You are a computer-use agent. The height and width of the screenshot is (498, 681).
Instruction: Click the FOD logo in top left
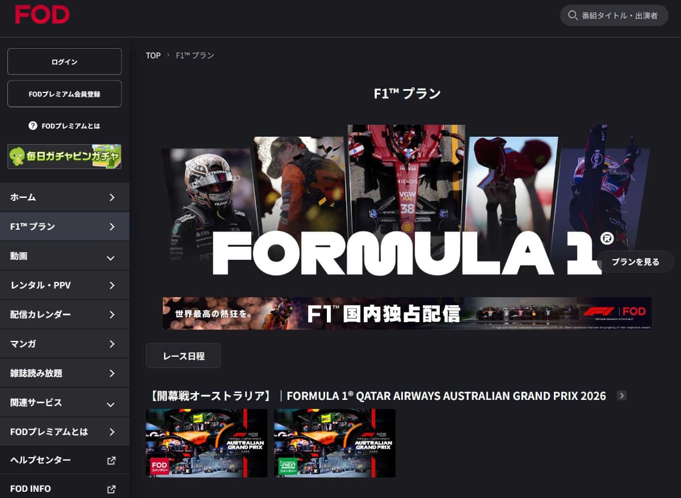coord(42,15)
